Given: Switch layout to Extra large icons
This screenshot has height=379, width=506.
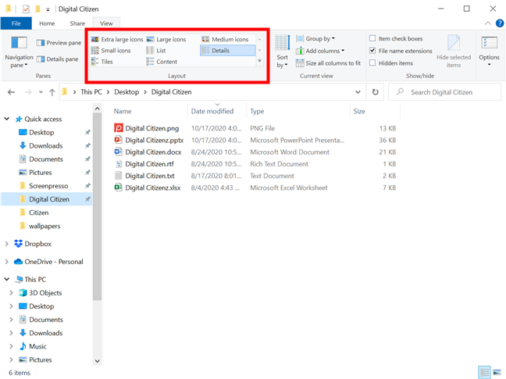Looking at the screenshot, I should (x=117, y=39).
